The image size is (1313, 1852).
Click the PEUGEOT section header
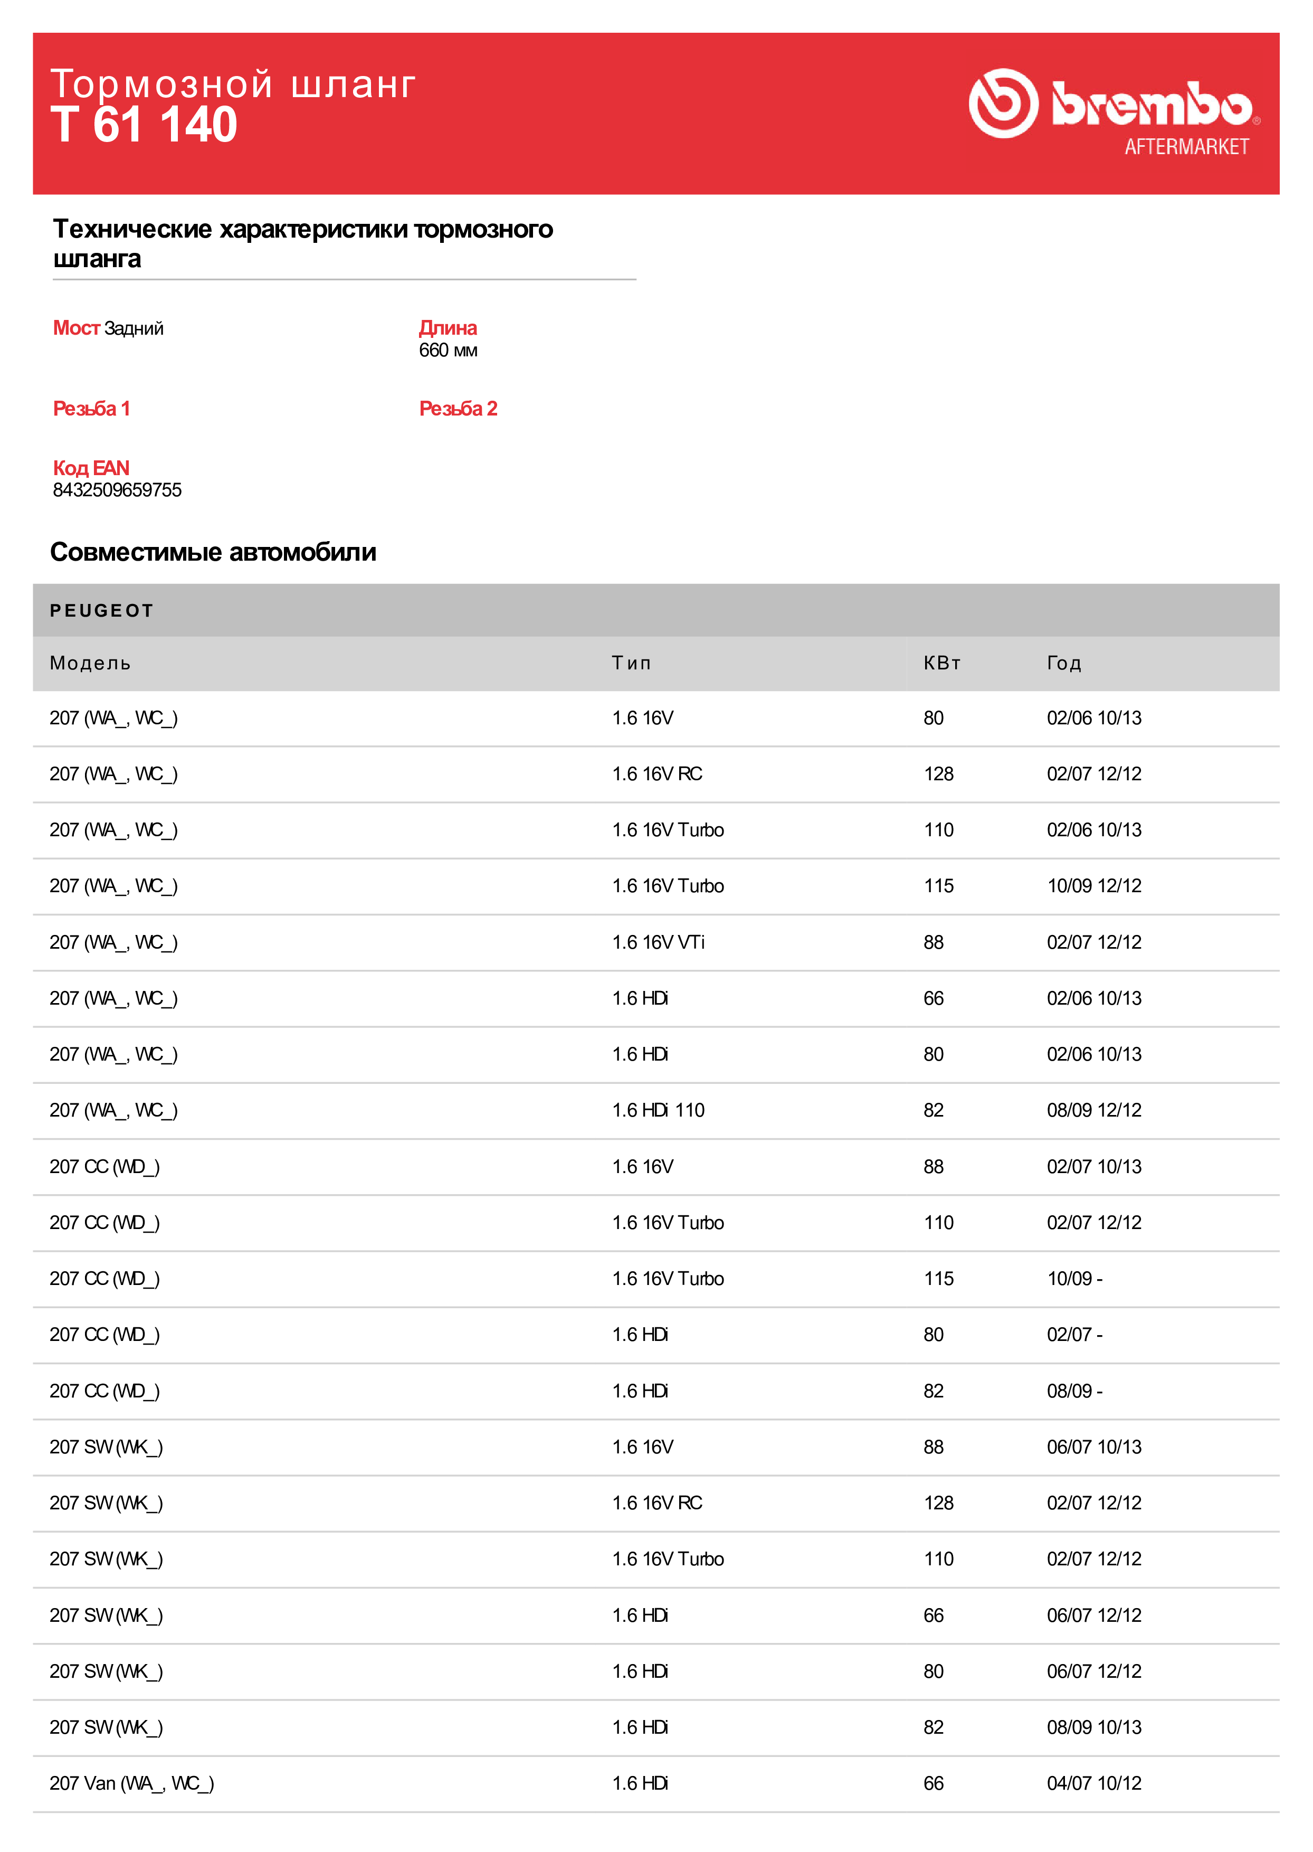click(x=102, y=611)
